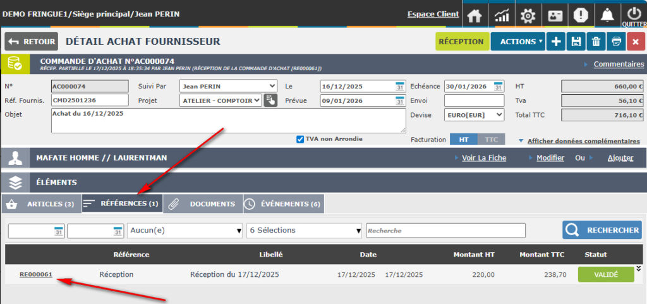Open the home dashboard icon
The width and height of the screenshot is (647, 304).
point(475,15)
